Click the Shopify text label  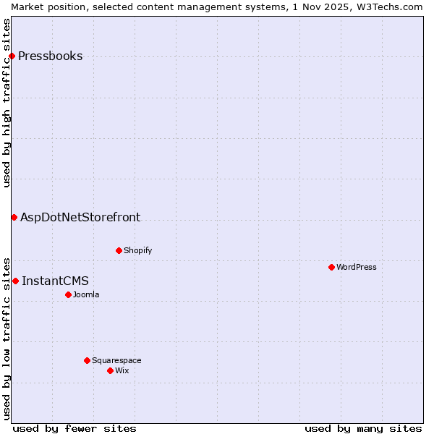click(137, 250)
